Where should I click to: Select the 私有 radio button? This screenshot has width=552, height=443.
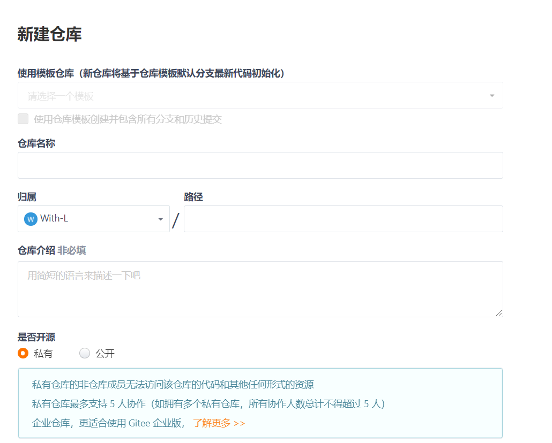[x=22, y=353]
